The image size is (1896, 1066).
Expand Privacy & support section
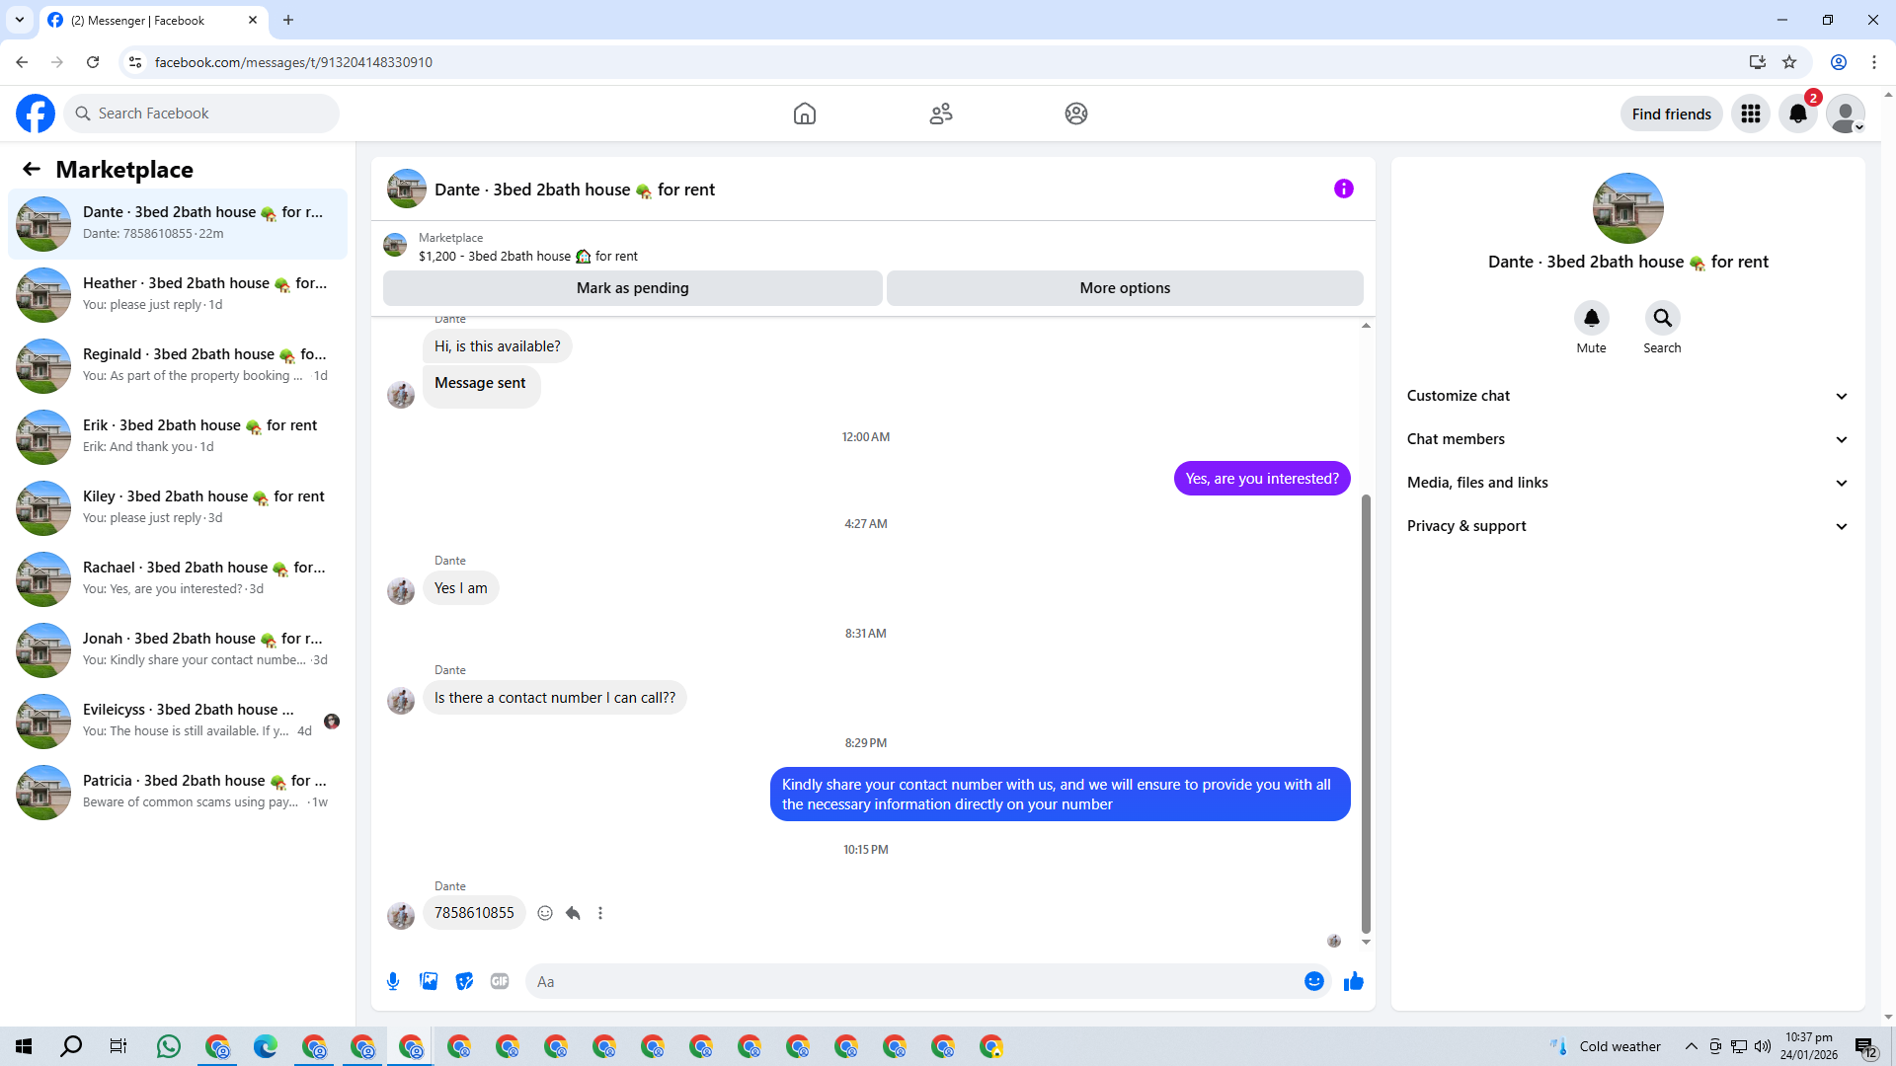[1627, 526]
